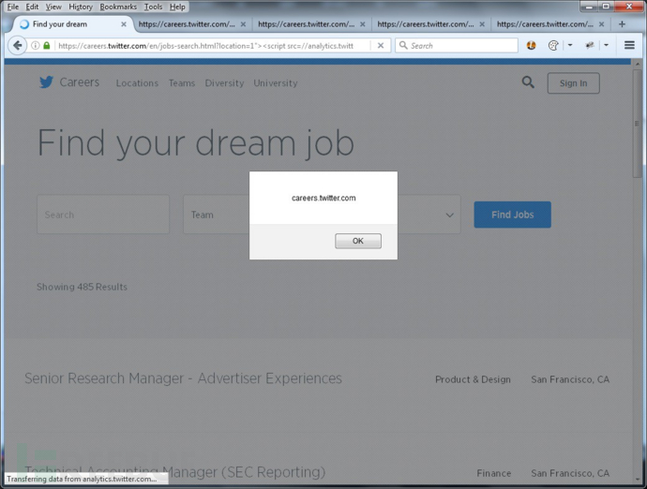Screen dimensions: 647x489
Task: Open the Edit menu
Action: [32, 7]
